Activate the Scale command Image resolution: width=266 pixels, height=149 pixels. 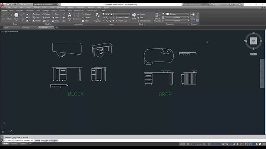[46, 21]
